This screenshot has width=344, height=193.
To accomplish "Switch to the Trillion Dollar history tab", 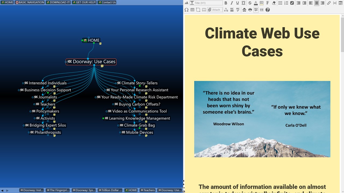I will tap(110, 190).
